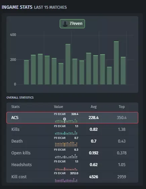Screen dimensions: 146x189
Task: Click the gray Open kills sparkline chart
Action: pos(66,156)
